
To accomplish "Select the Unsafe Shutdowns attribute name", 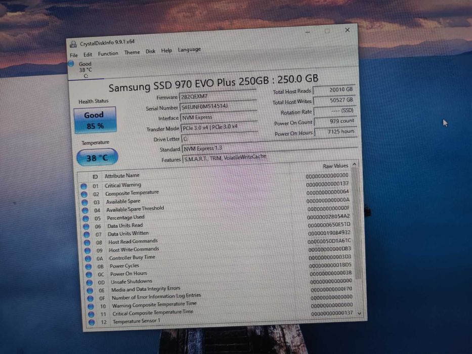I will pyautogui.click(x=132, y=282).
